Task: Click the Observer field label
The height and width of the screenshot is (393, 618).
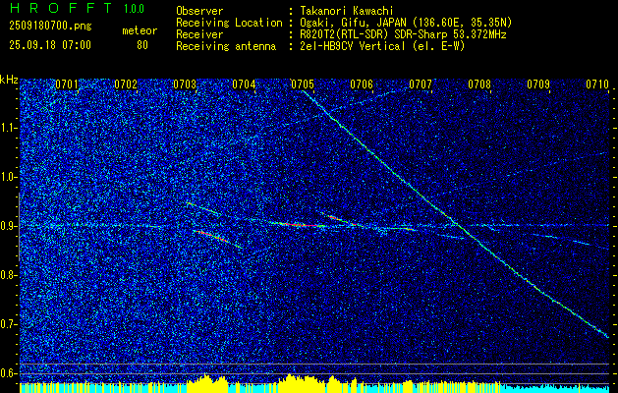Action: coord(199,11)
